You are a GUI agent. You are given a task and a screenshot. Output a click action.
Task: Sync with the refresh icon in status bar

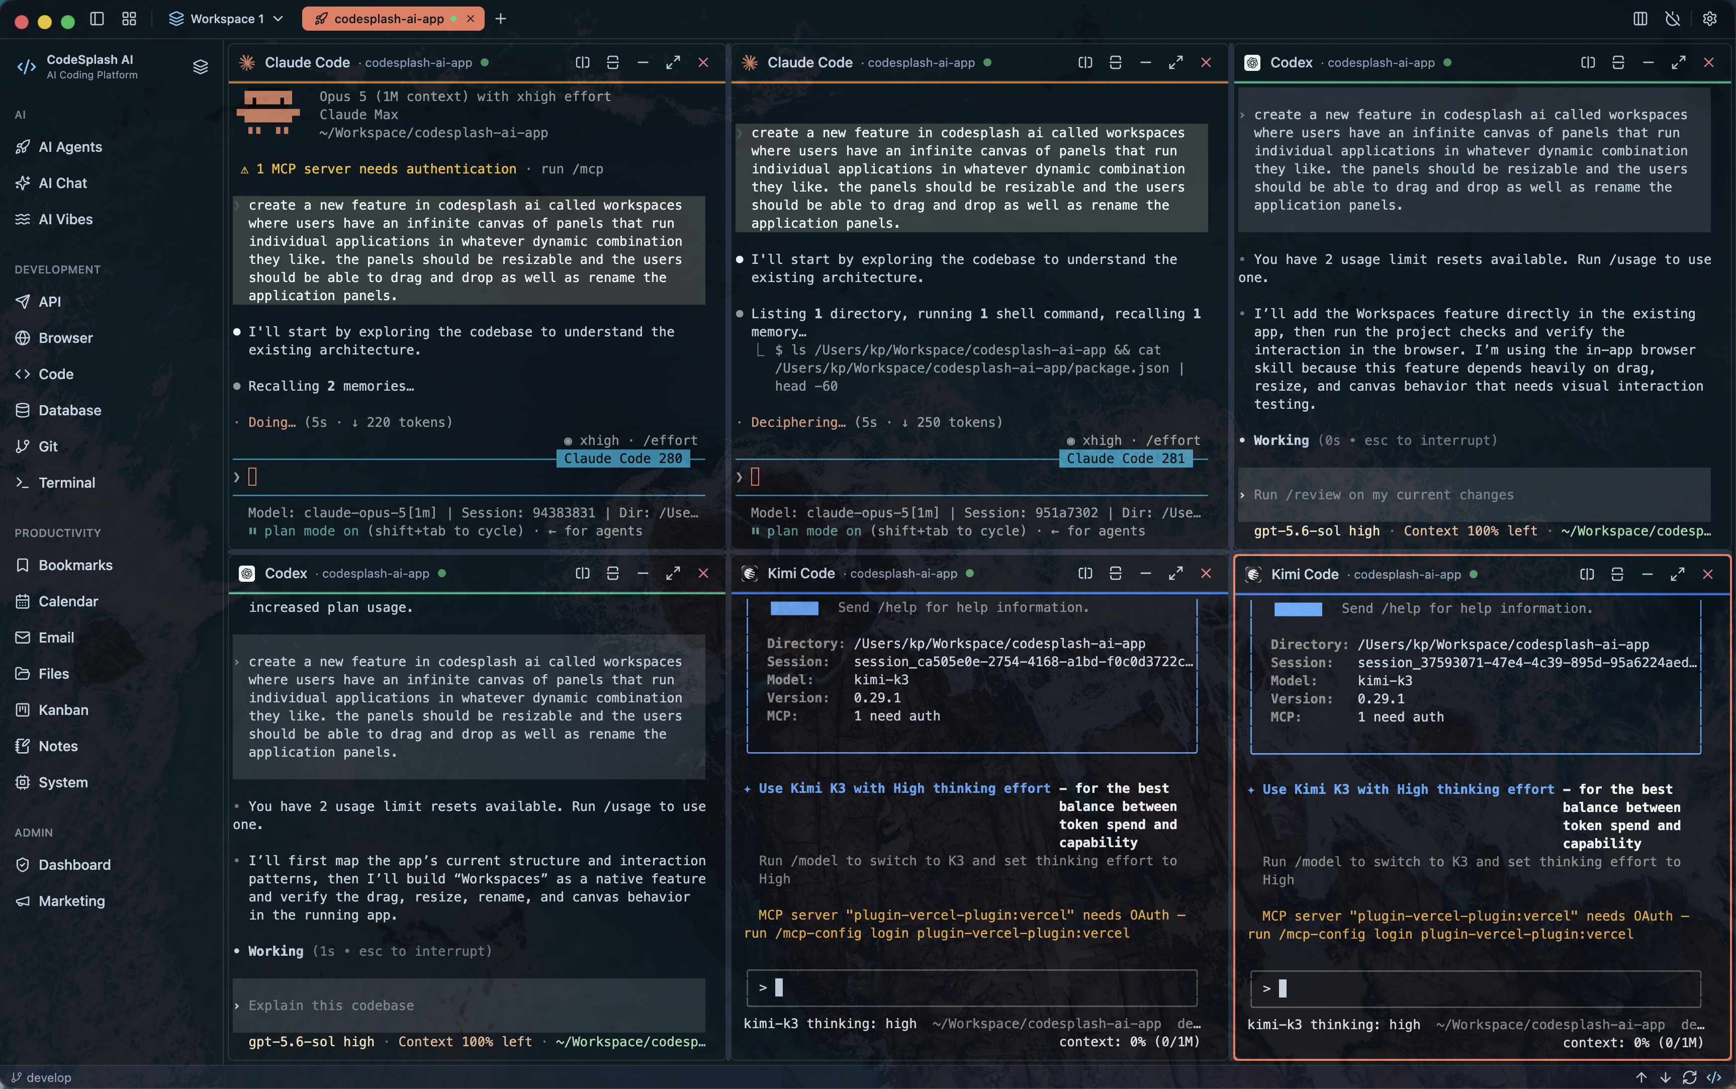1689,1077
